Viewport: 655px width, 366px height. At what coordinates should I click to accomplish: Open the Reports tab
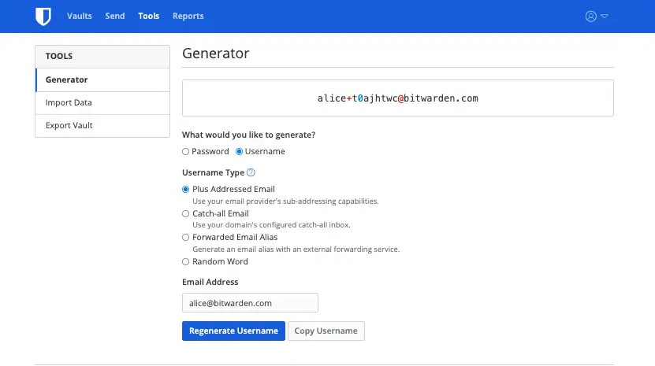pyautogui.click(x=188, y=16)
